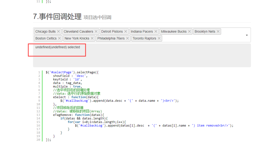
Task: Click the New York Knicks tag label
Action: pos(77,38)
